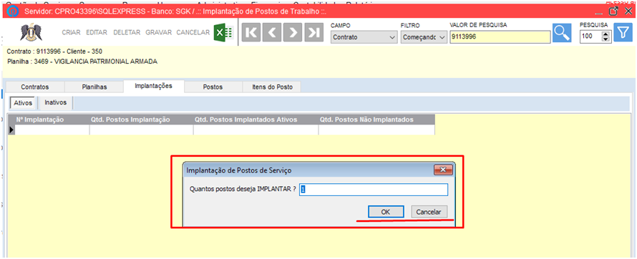
Task: Go to previous record arrow
Action: [x=272, y=33]
